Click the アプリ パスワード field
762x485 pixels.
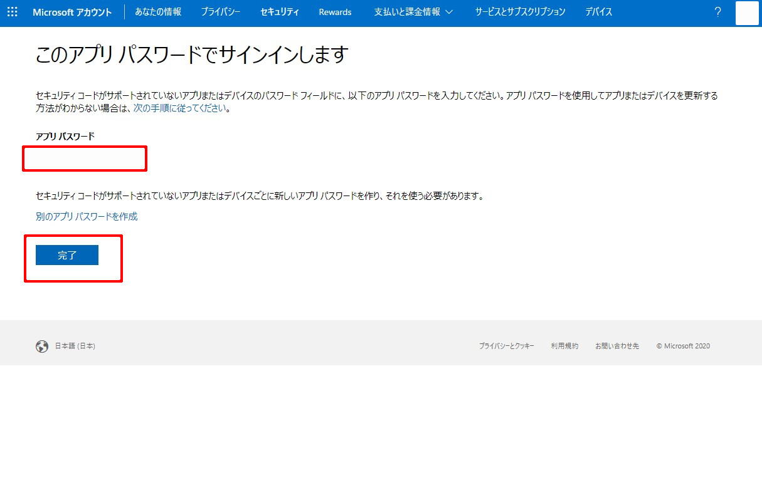click(85, 159)
